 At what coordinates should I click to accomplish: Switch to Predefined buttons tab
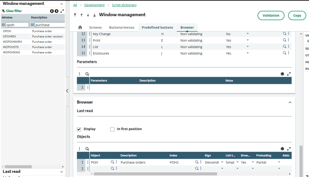(157, 27)
